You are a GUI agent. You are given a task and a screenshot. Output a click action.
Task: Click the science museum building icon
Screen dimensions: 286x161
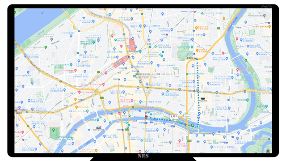click(x=99, y=127)
